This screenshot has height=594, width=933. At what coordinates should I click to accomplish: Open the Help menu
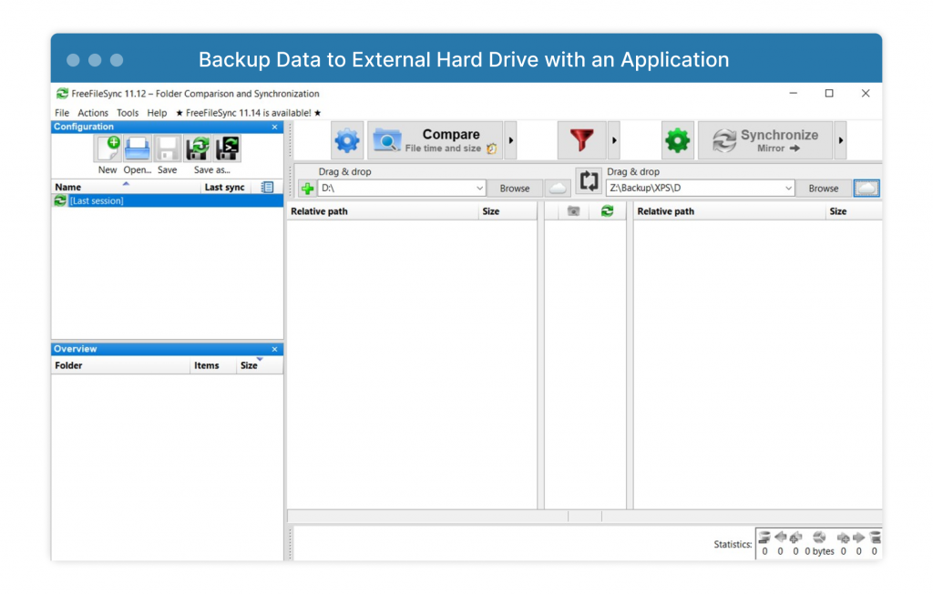click(x=157, y=113)
